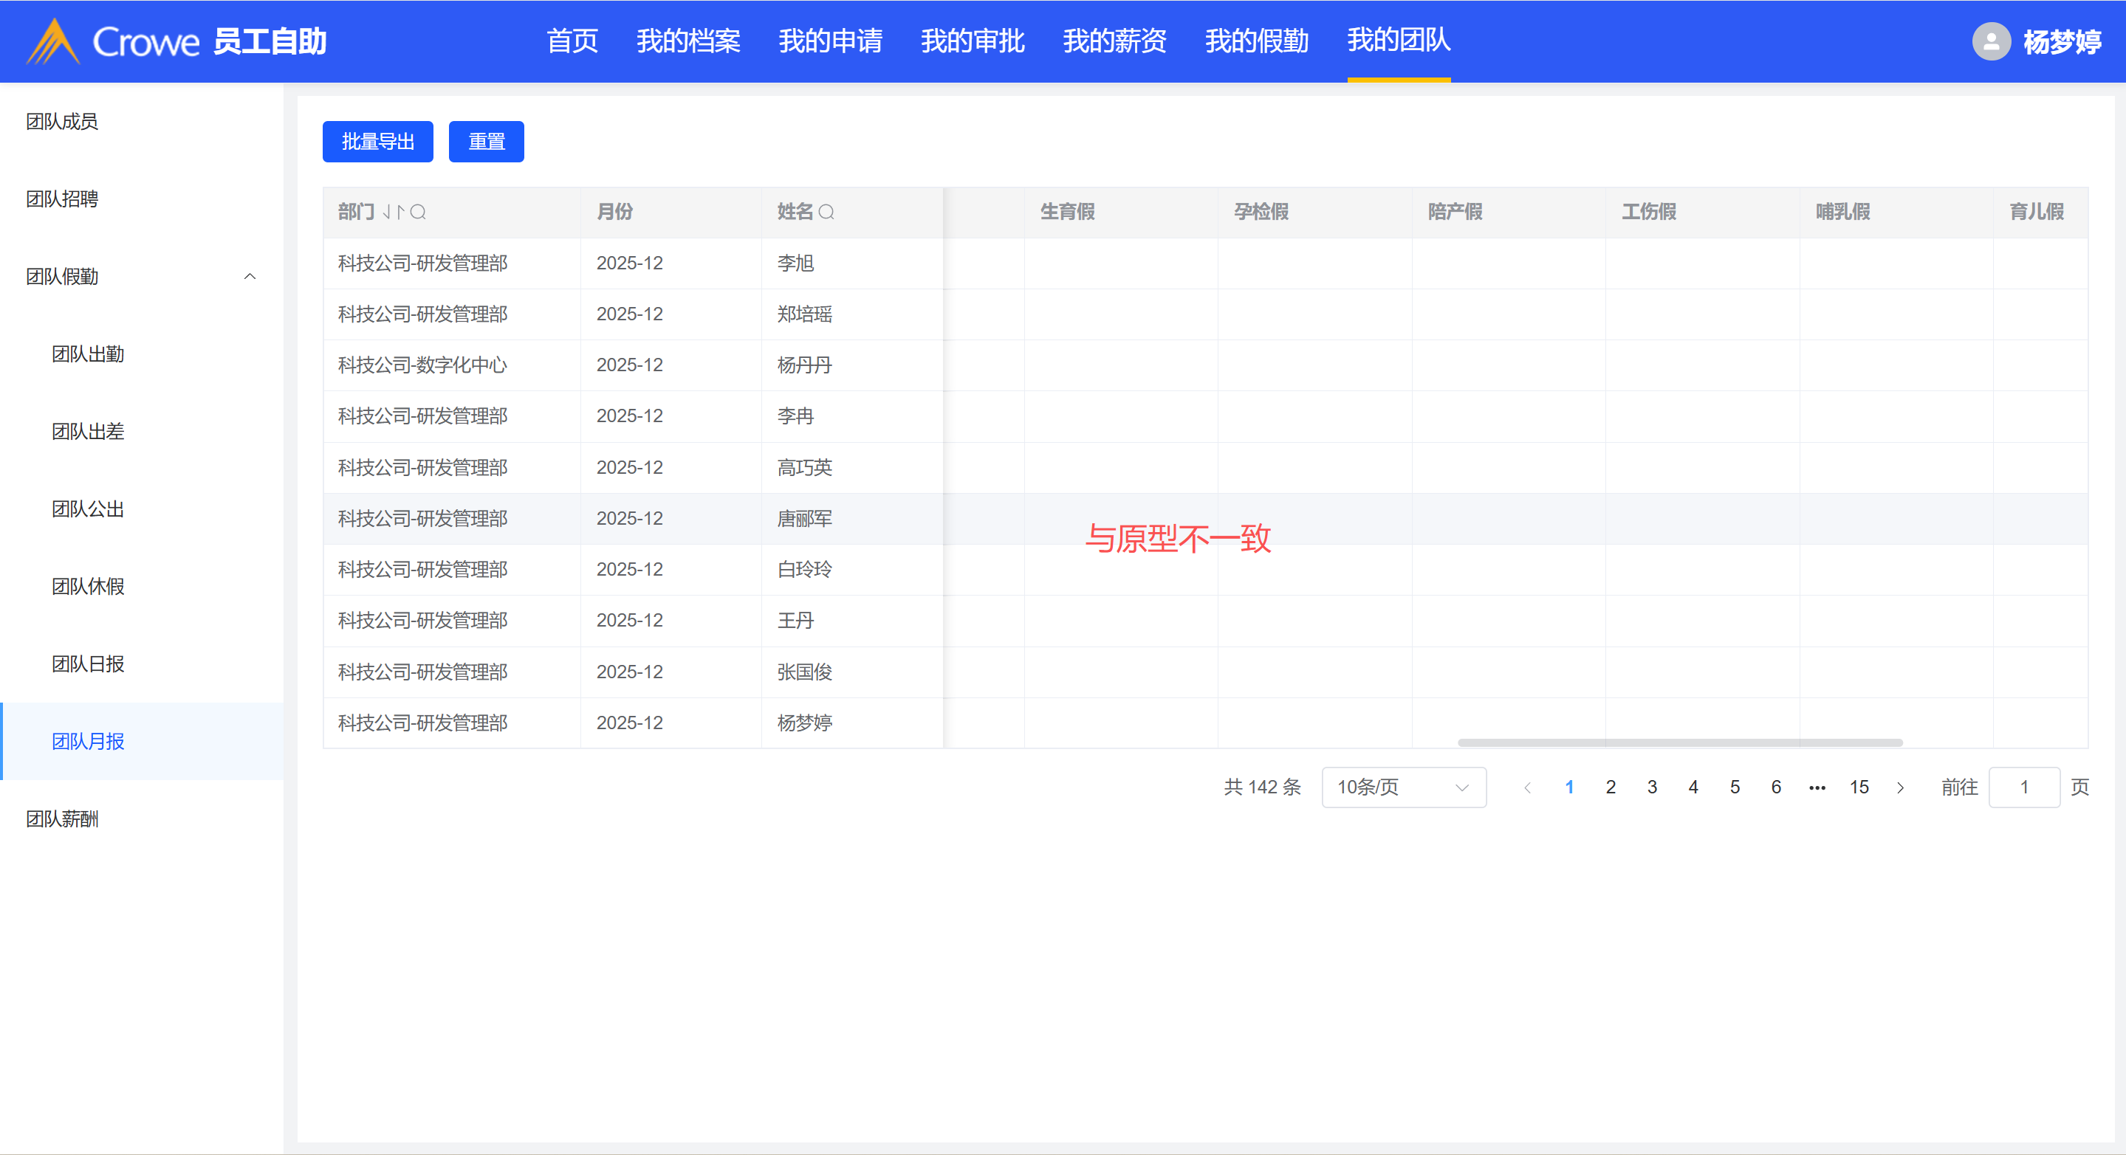Select 团队出差 in sidebar
This screenshot has height=1155, width=2126.
tap(89, 432)
